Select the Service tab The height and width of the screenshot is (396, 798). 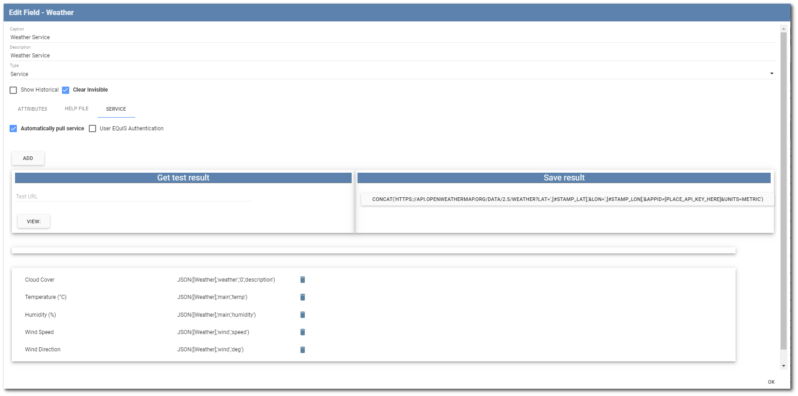[116, 109]
